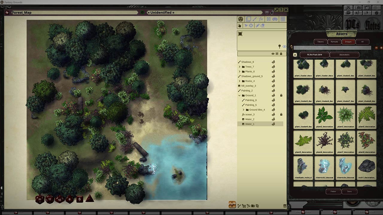Toggle player visibility for the Shadows_8 layer
The image size is (383, 215).
[273, 62]
